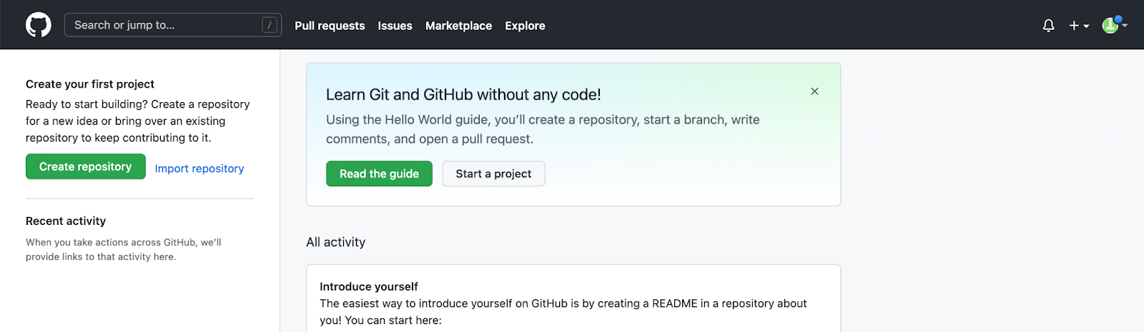Click the Create repository button

[86, 166]
